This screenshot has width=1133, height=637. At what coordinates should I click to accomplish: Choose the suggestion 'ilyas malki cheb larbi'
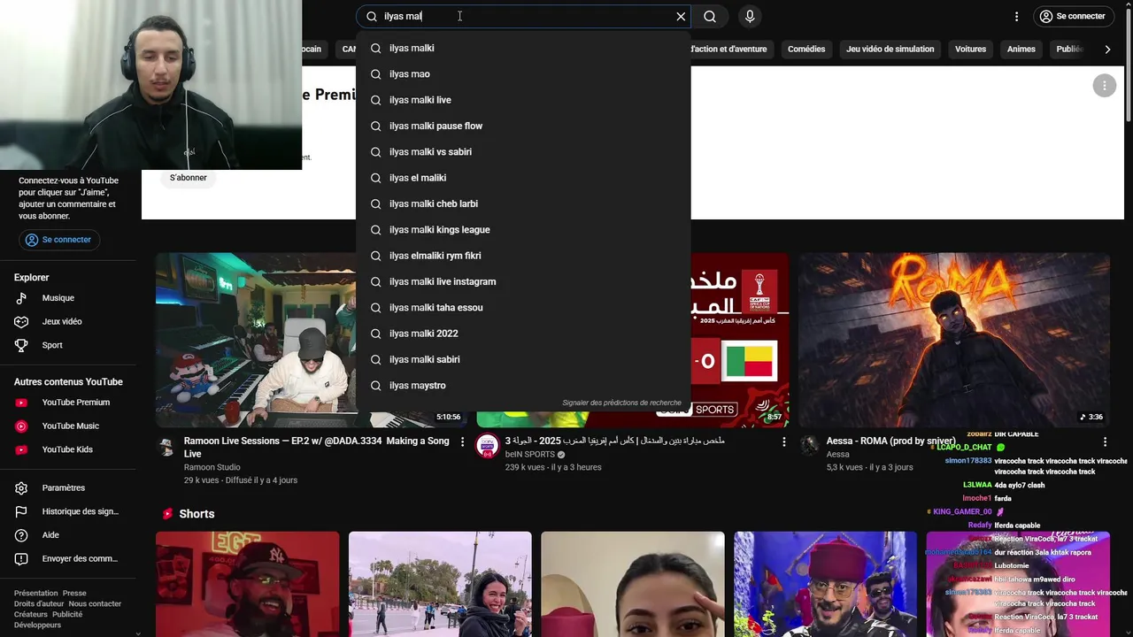523,203
